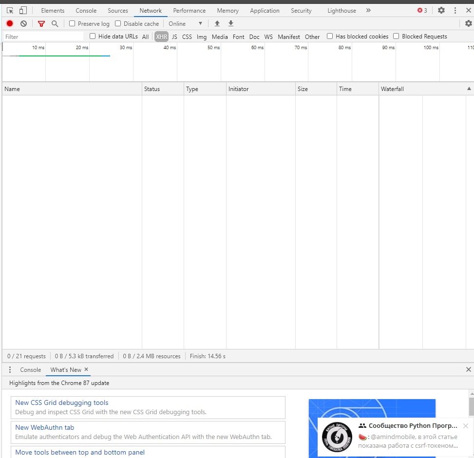Image resolution: width=474 pixels, height=458 pixels.
Task: Toggle the device toolbar icon
Action: [x=23, y=10]
